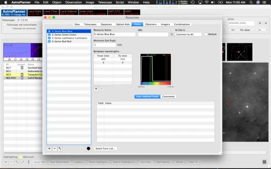Click the Resource Name input field
271x169 pixels.
pos(115,34)
